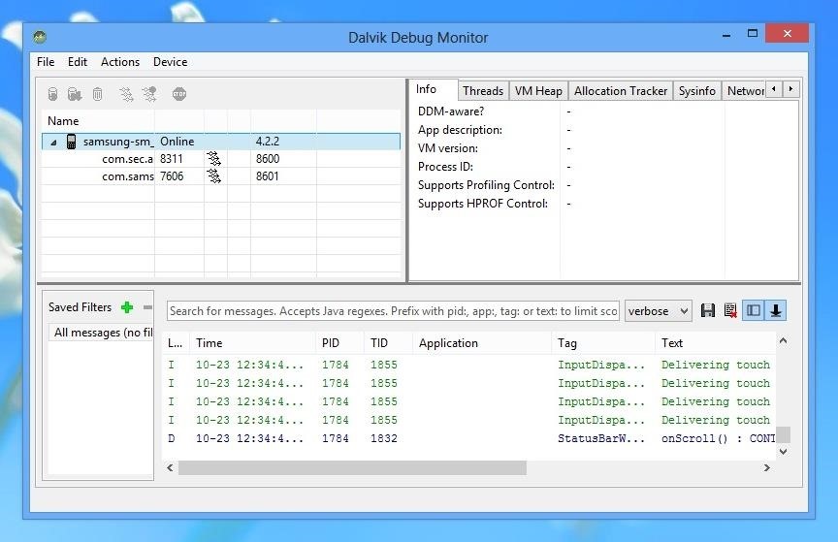This screenshot has height=542, width=838.
Task: Click log scroll up arrow
Action: click(x=783, y=340)
